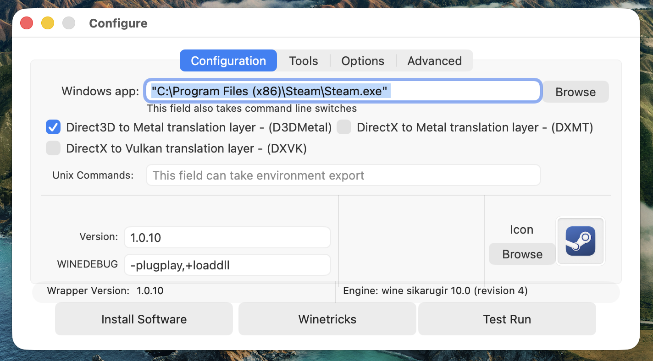
Task: Click the Windows app path field
Action: [x=343, y=91]
